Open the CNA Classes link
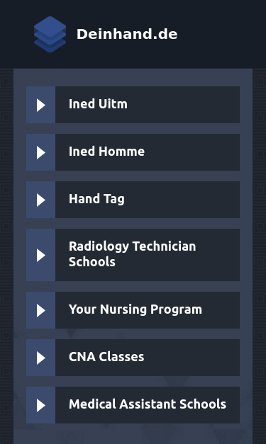The image size is (266, 444). 106,357
